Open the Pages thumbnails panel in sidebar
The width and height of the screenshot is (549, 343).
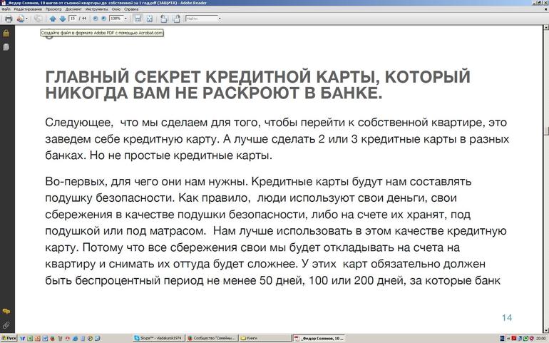click(6, 47)
